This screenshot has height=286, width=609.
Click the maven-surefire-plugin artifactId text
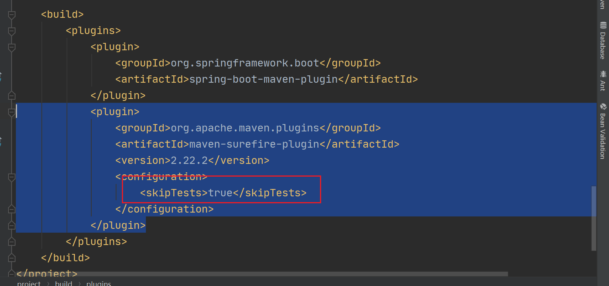pyautogui.click(x=254, y=144)
